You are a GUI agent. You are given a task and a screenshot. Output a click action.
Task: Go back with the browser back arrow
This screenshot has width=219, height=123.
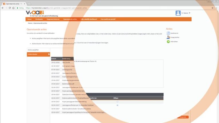[x=3, y=8]
